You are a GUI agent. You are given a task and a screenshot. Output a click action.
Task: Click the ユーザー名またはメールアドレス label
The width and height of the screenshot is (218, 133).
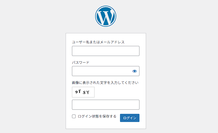point(98,42)
